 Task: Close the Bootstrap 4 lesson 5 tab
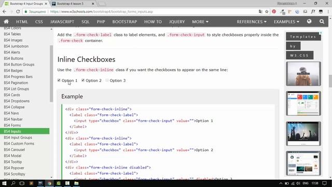point(93,4)
